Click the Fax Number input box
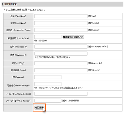This screenshot has width=125, height=114. (x=48, y=101)
